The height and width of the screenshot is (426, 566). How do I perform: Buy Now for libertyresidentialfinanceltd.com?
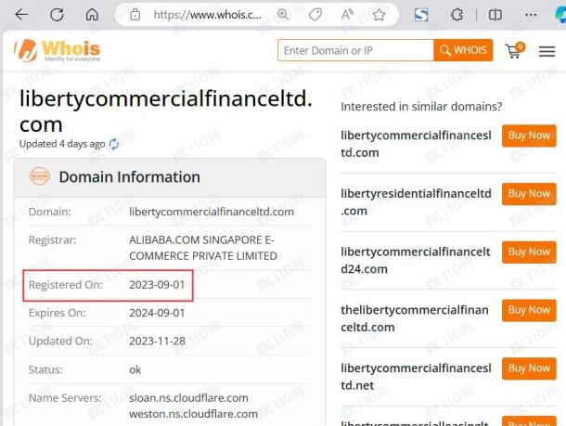pyautogui.click(x=529, y=194)
